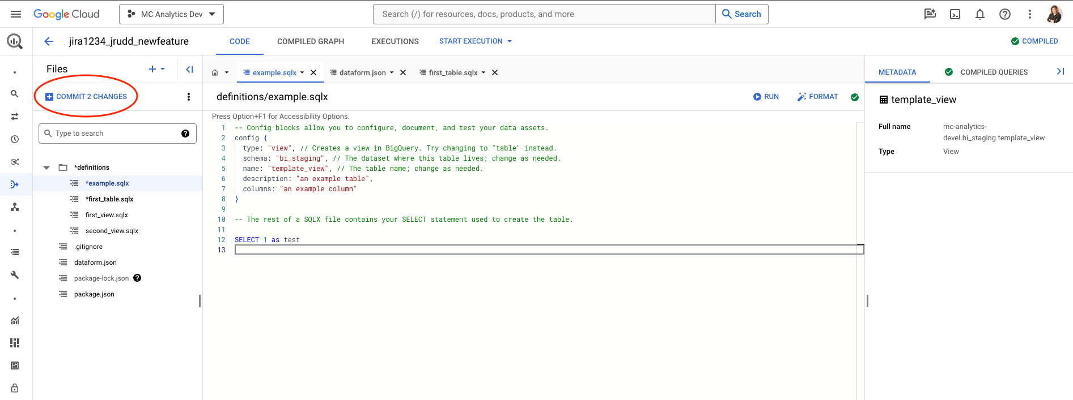The height and width of the screenshot is (400, 1073).
Task: Open the feedback icon in top bar
Action: pos(930,14)
